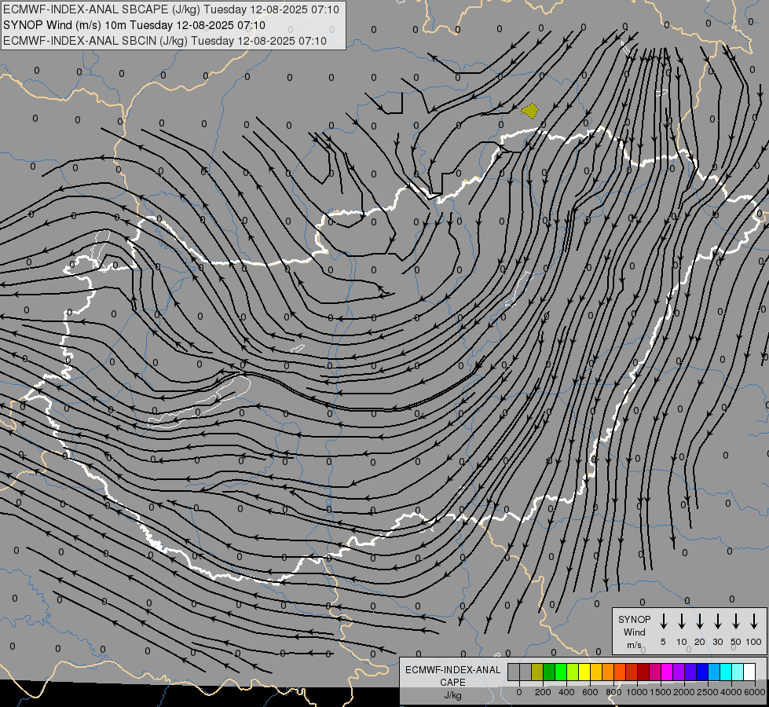This screenshot has height=707, width=769.
Task: Click the wind arrow above 10 m/s
Action: coord(681,621)
